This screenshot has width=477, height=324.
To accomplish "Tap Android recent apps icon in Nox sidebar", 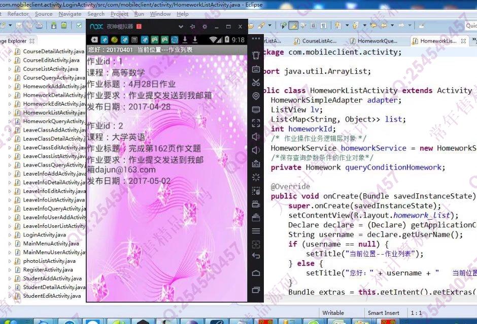I will pyautogui.click(x=256, y=290).
